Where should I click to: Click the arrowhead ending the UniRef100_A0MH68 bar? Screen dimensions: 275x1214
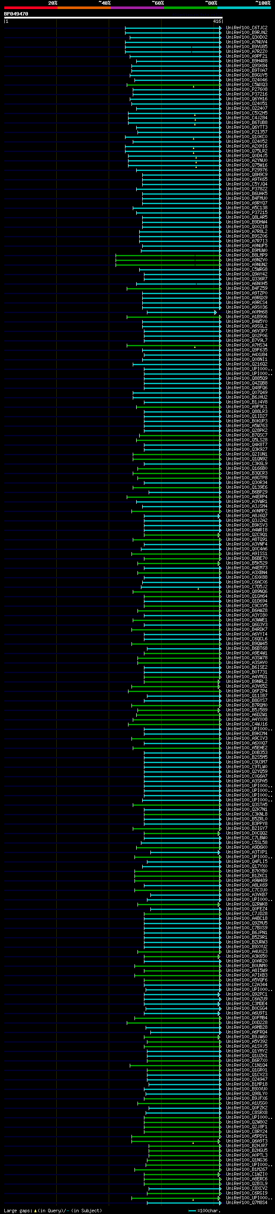pos(215,312)
